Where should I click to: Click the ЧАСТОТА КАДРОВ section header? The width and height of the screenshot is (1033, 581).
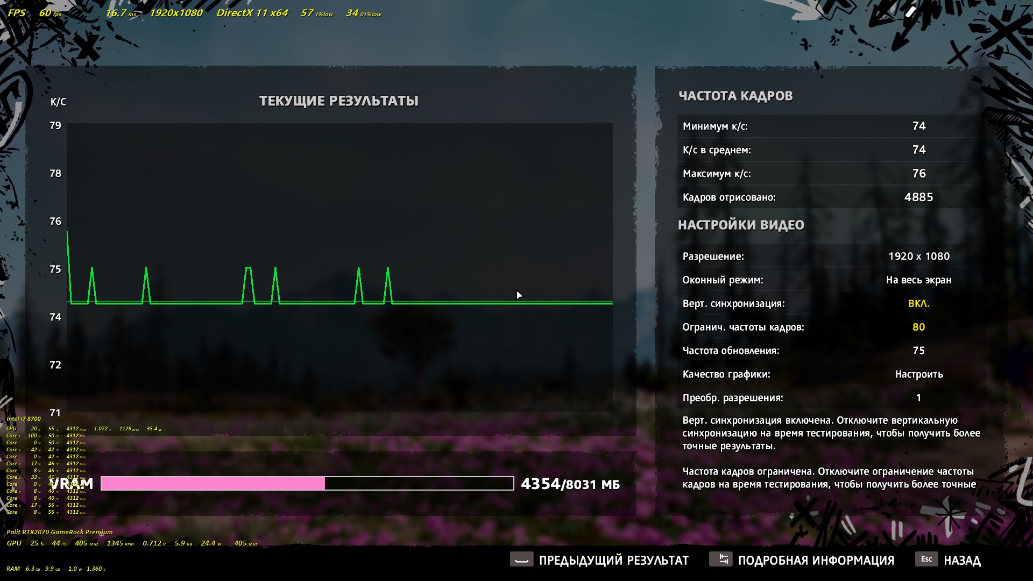735,96
